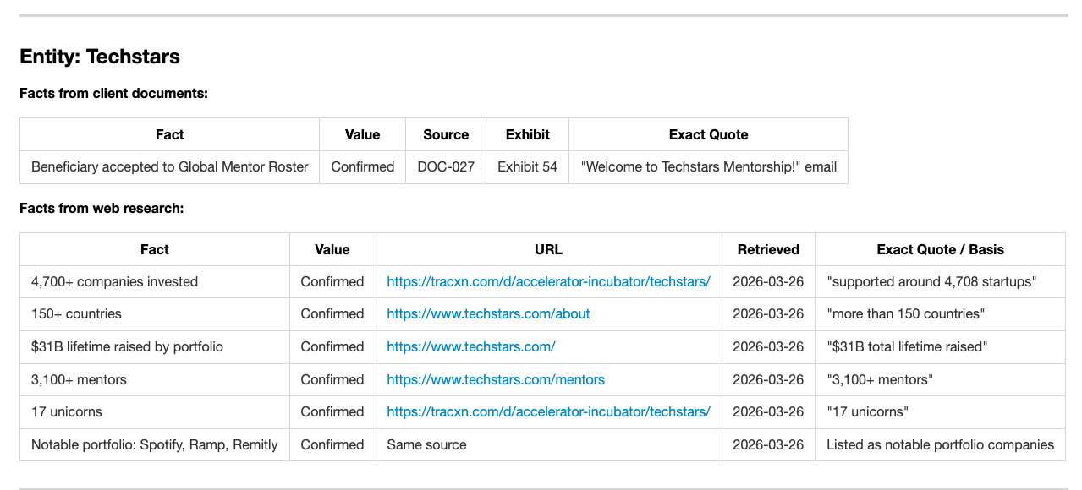
Task: Click the "Exact Quote / Basis" column header
Action: tap(940, 249)
